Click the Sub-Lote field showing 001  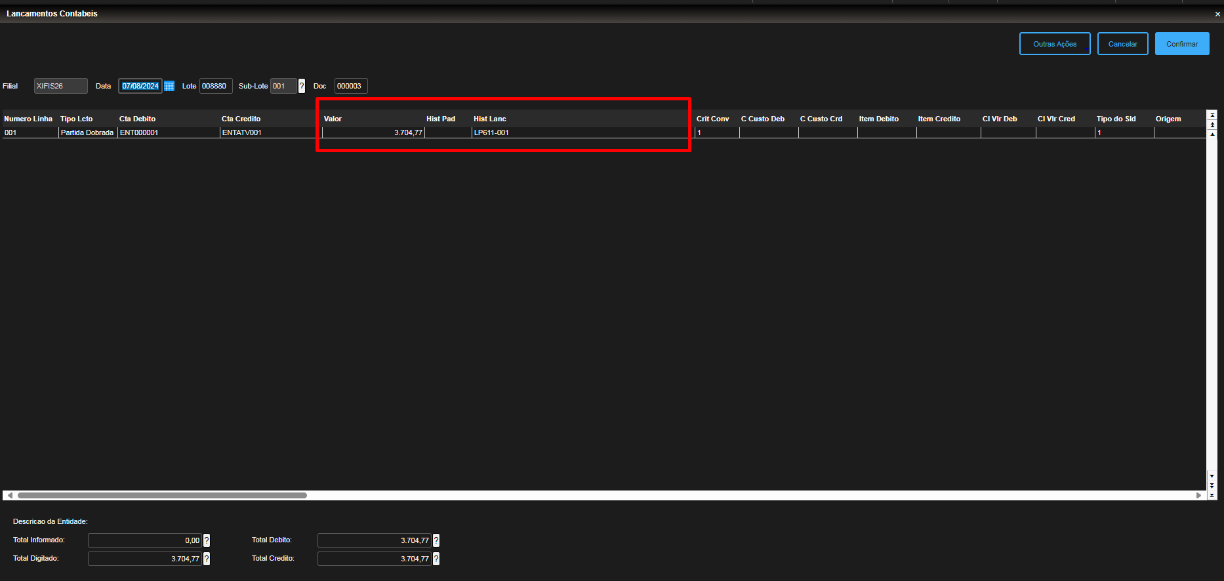[283, 86]
